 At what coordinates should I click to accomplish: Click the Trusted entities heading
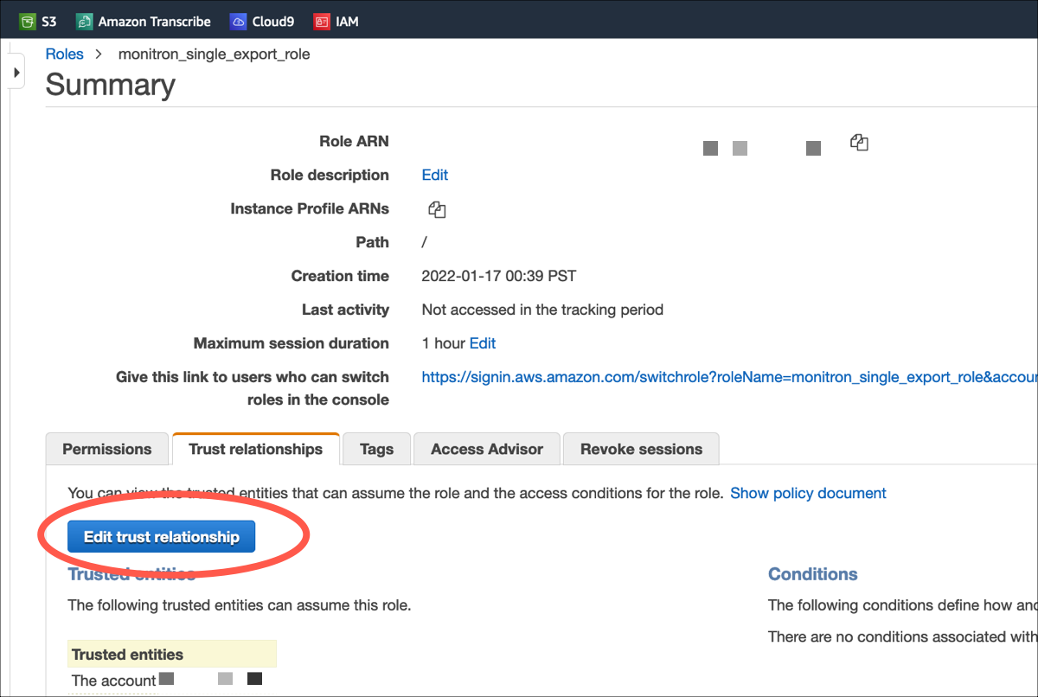pyautogui.click(x=131, y=573)
